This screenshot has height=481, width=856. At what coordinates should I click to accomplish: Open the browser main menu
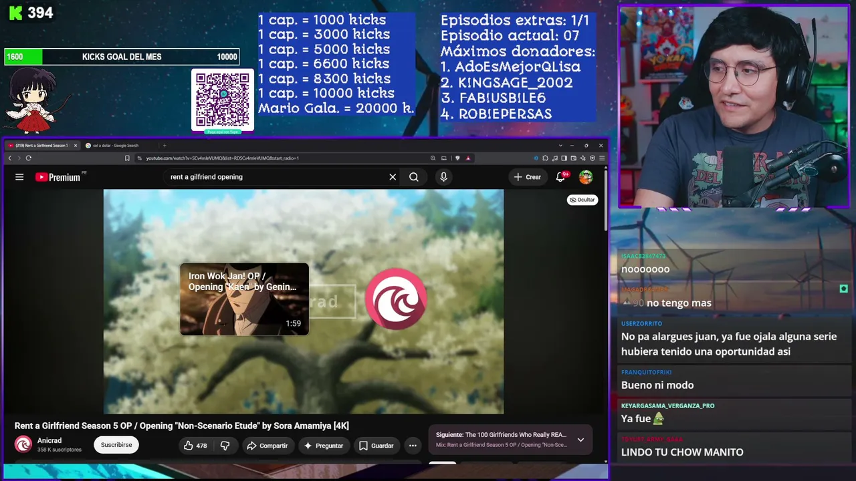602,158
